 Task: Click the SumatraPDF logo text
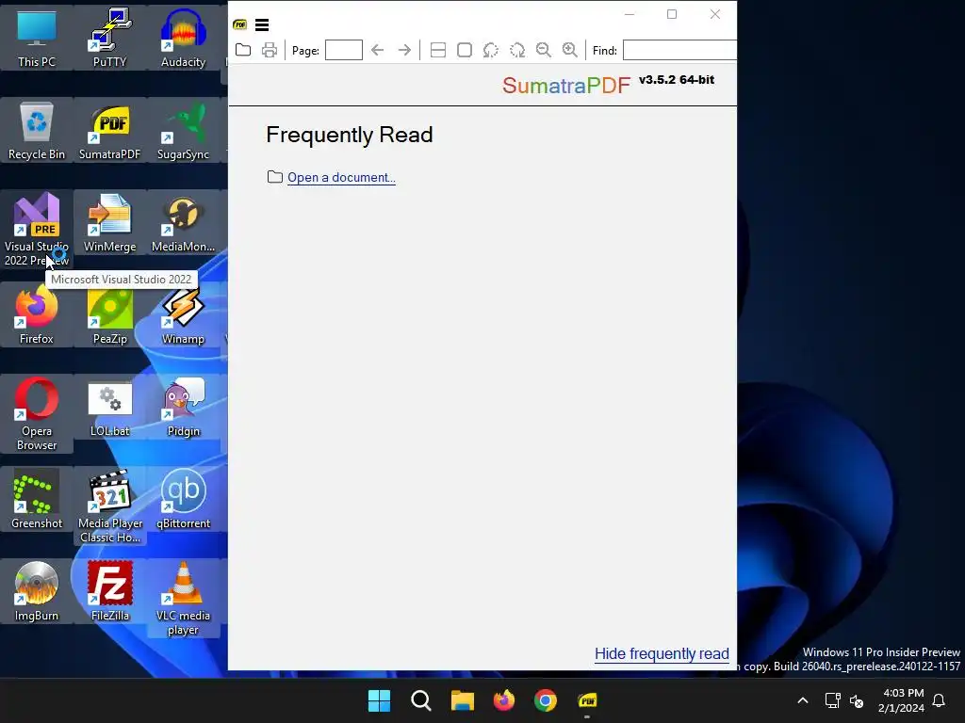pos(566,85)
